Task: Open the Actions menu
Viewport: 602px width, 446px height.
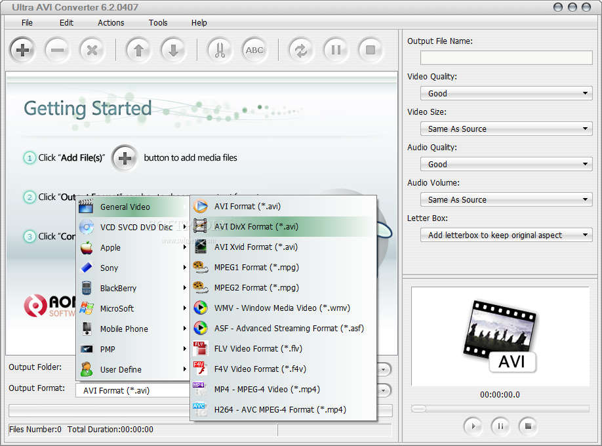Action: coord(111,23)
